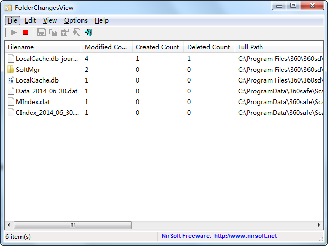Click the scrollbar right arrow
The height and width of the screenshot is (246, 328).
[319, 225]
